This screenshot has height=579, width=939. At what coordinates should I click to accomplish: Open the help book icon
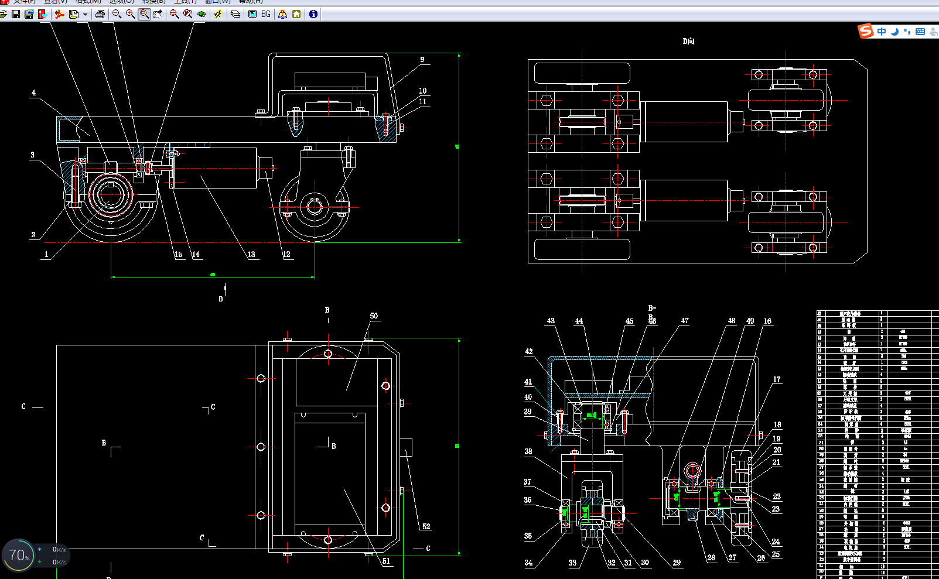click(x=283, y=14)
